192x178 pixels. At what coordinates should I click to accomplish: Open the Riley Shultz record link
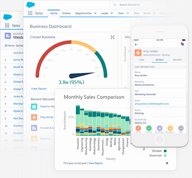tap(47, 117)
